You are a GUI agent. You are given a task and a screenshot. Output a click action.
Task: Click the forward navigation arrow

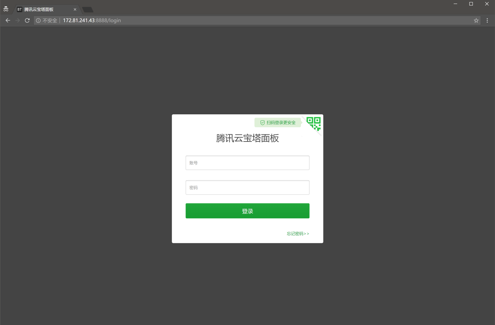coord(17,20)
